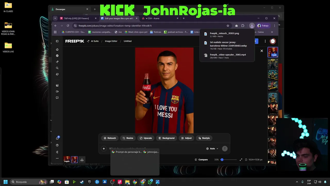The width and height of the screenshot is (330, 186).
Task: Toggle the Freepik sidebar panel icon
Action: coord(57,41)
